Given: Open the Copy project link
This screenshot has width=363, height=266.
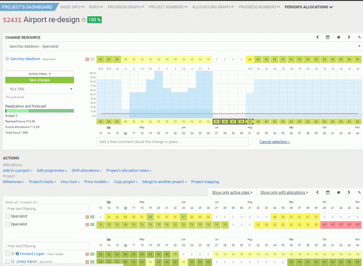Looking at the screenshot, I should (126, 182).
